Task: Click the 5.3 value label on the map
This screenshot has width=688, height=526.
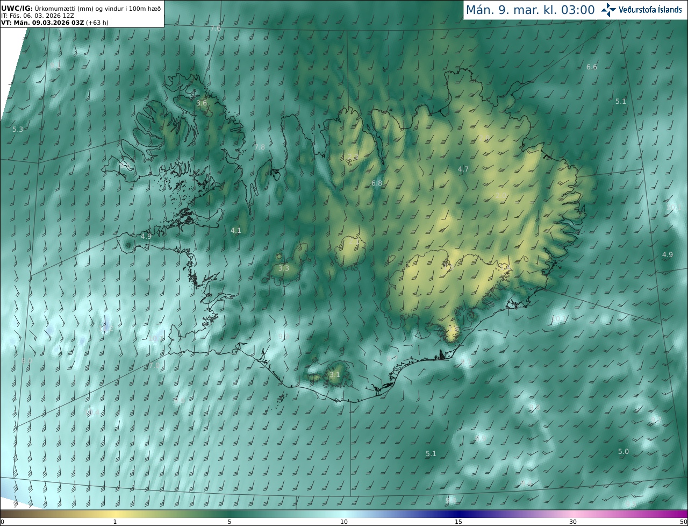Action: [18, 129]
